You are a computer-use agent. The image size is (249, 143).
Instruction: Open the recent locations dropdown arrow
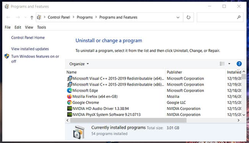click(25, 17)
